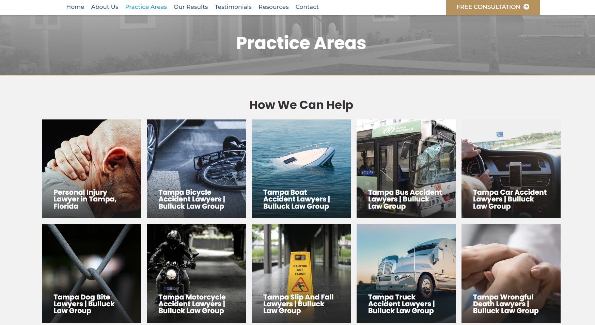The image size is (595, 325).
Task: View Tampa Truck Accident Lawyers card
Action: [x=406, y=273]
